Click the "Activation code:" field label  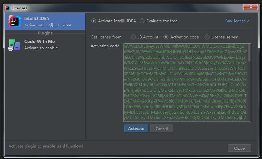(x=105, y=46)
